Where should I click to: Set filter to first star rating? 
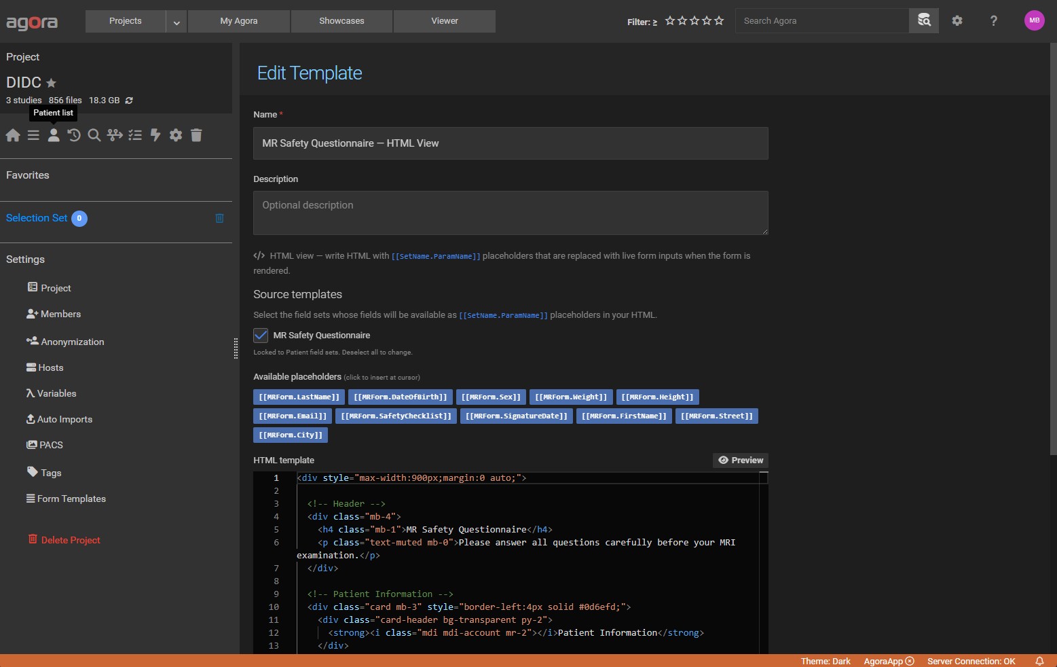[670, 21]
